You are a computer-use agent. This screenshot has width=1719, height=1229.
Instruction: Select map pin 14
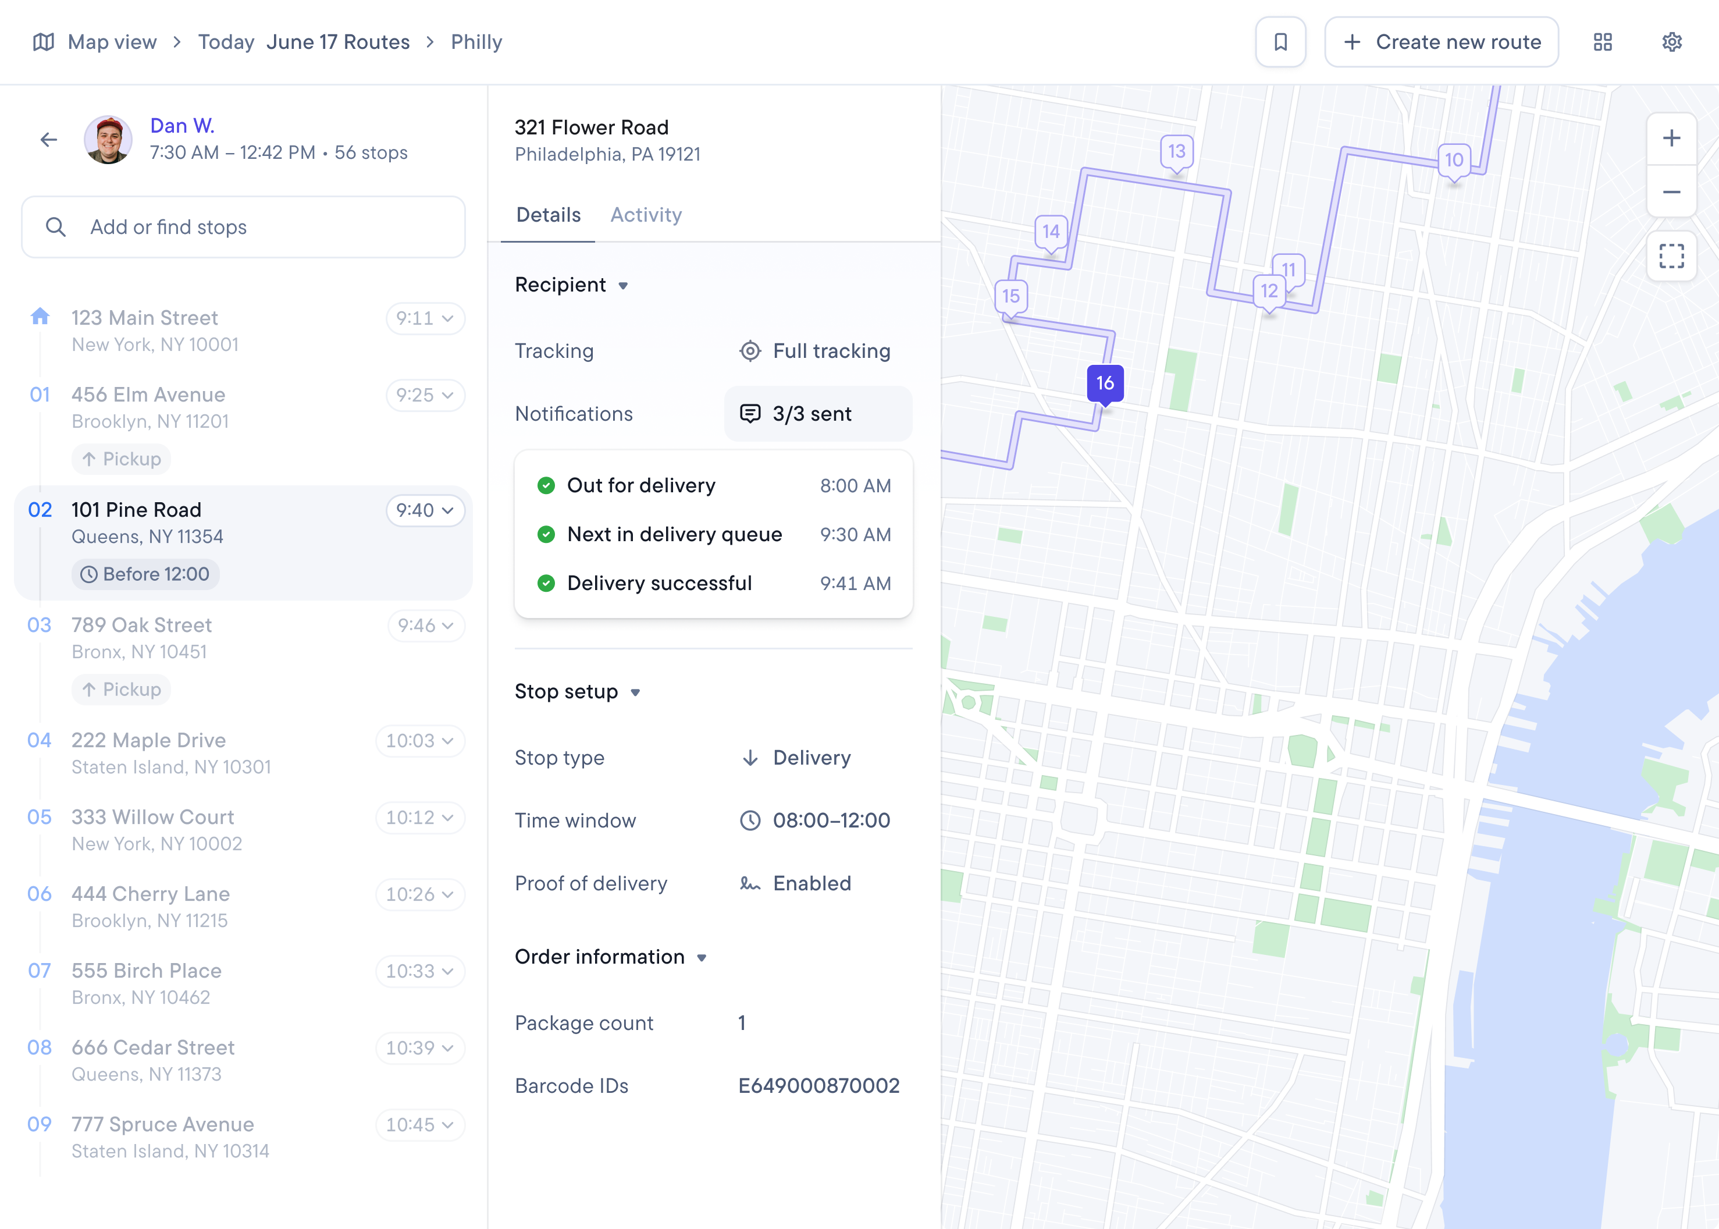1051,233
